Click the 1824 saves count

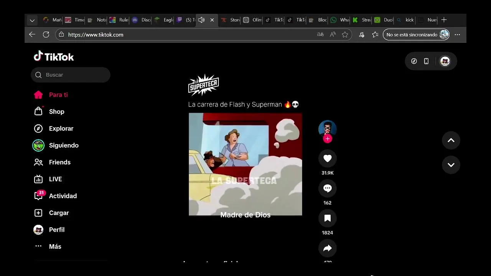328,233
